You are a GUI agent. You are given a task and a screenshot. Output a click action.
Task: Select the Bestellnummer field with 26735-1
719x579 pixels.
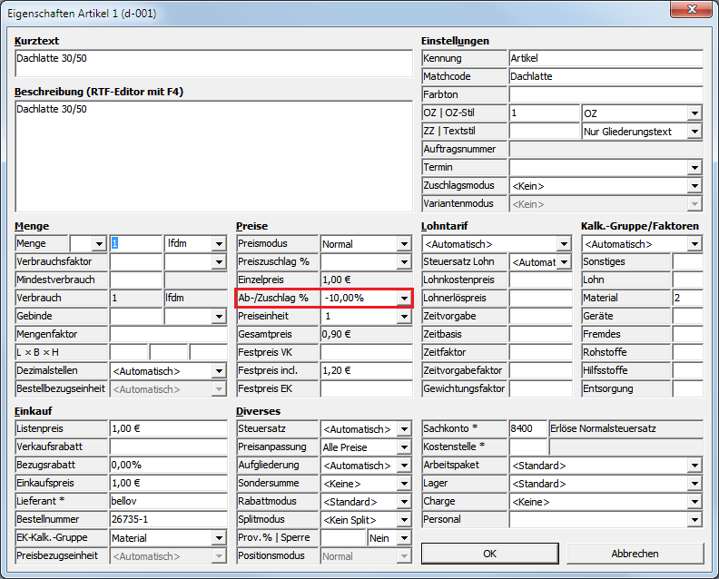(x=168, y=520)
